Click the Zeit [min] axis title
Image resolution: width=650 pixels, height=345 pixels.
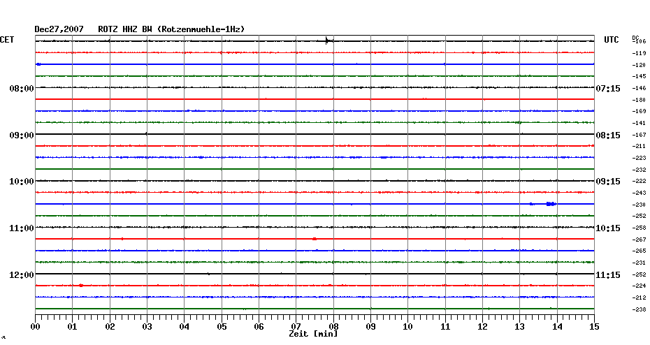313,334
